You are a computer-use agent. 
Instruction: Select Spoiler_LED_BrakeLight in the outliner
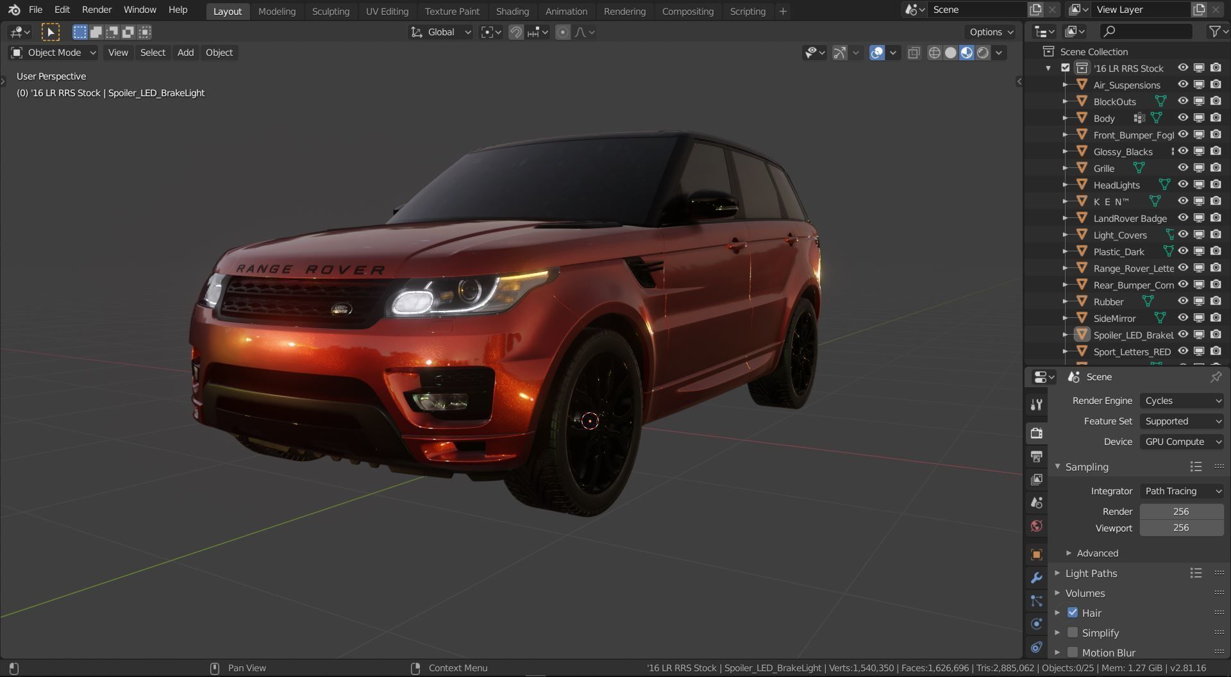[x=1133, y=335]
